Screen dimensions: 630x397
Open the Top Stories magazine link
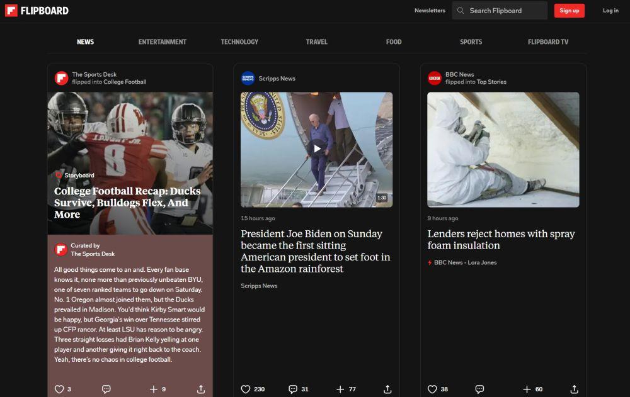tap(491, 82)
